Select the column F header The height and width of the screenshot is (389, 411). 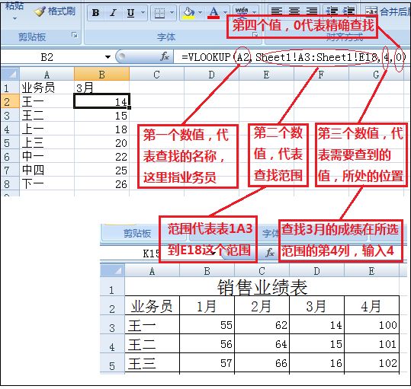[321, 75]
